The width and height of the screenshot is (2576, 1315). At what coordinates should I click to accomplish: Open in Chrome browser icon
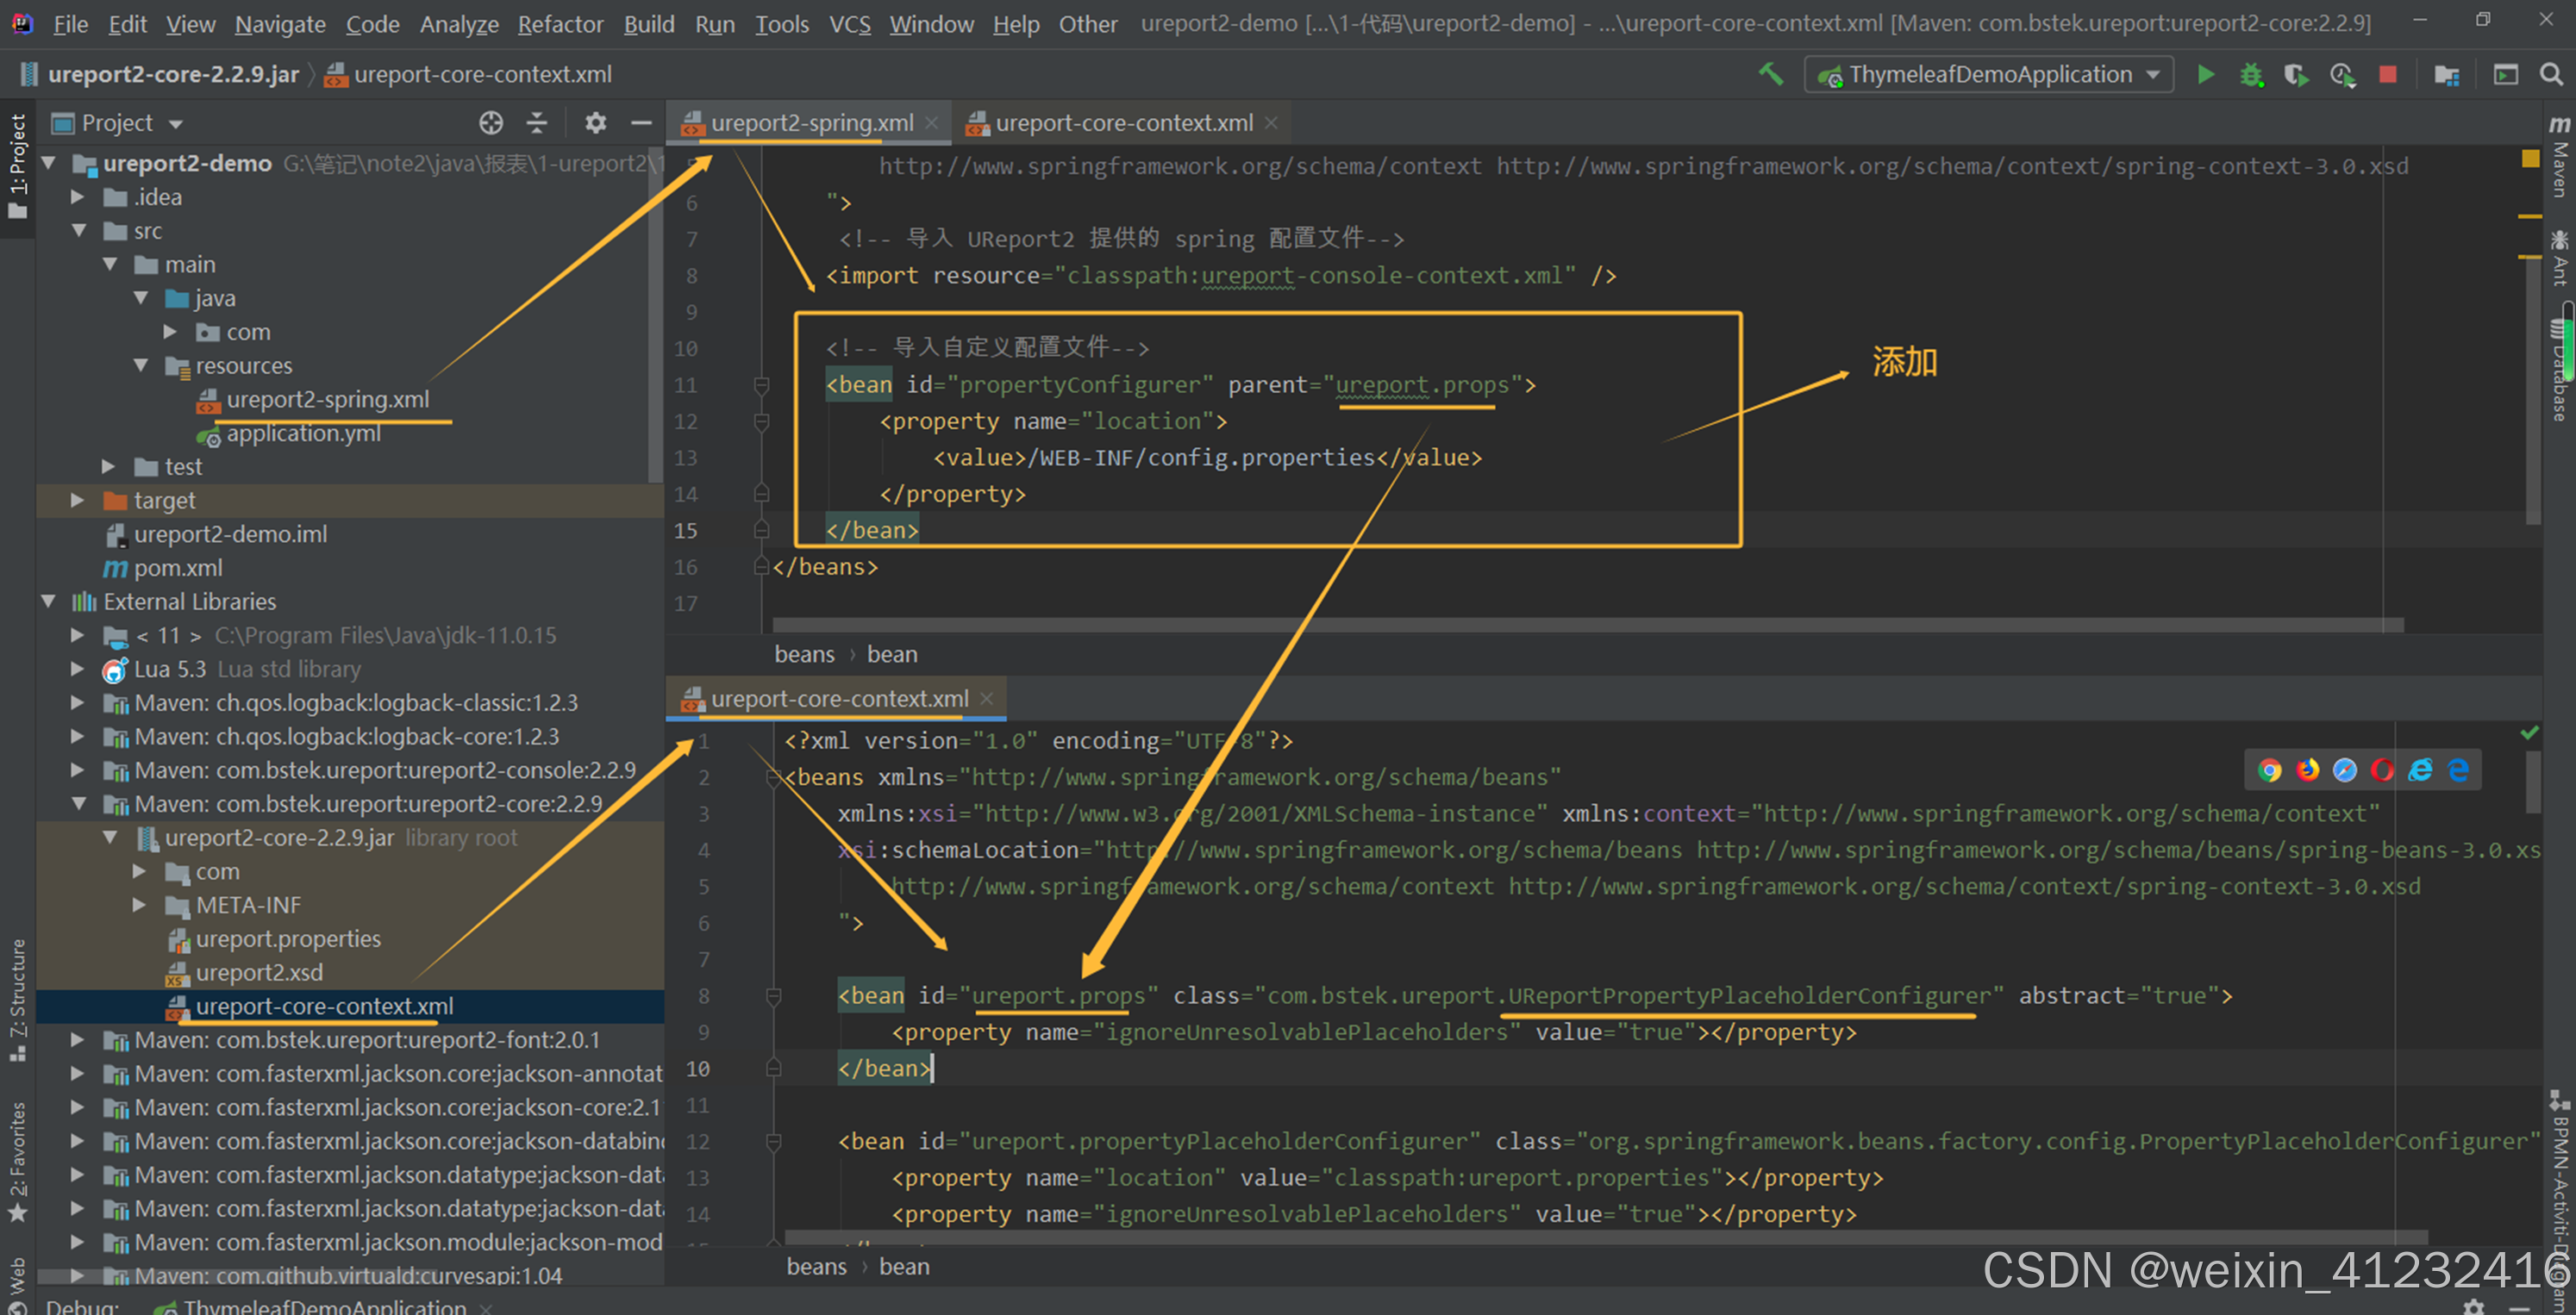pyautogui.click(x=2269, y=770)
